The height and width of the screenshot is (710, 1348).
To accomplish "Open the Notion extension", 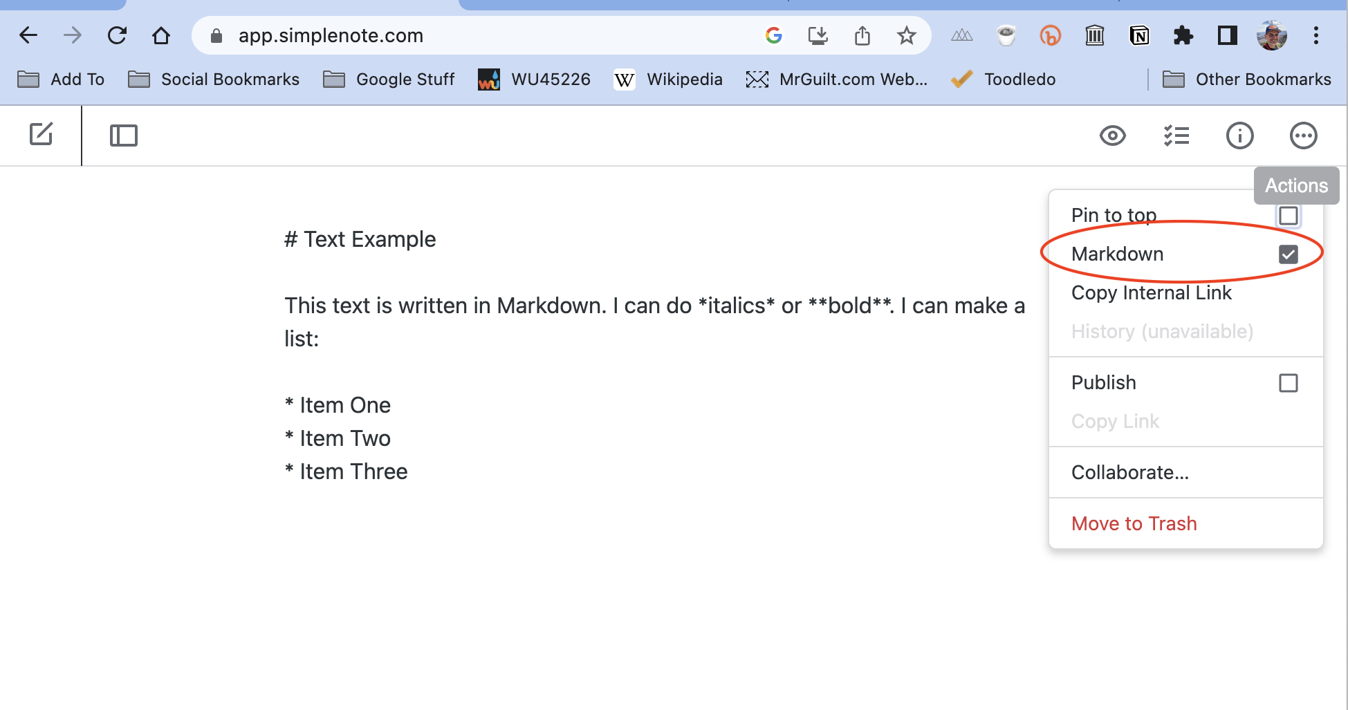I will pos(1138,35).
